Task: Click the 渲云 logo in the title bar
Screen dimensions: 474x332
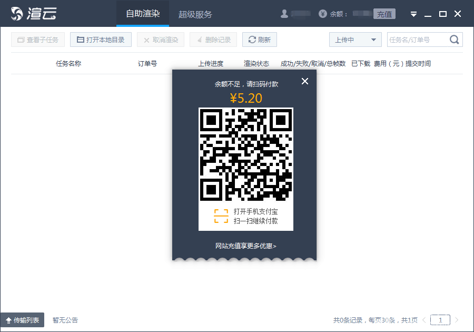Action: (34, 14)
